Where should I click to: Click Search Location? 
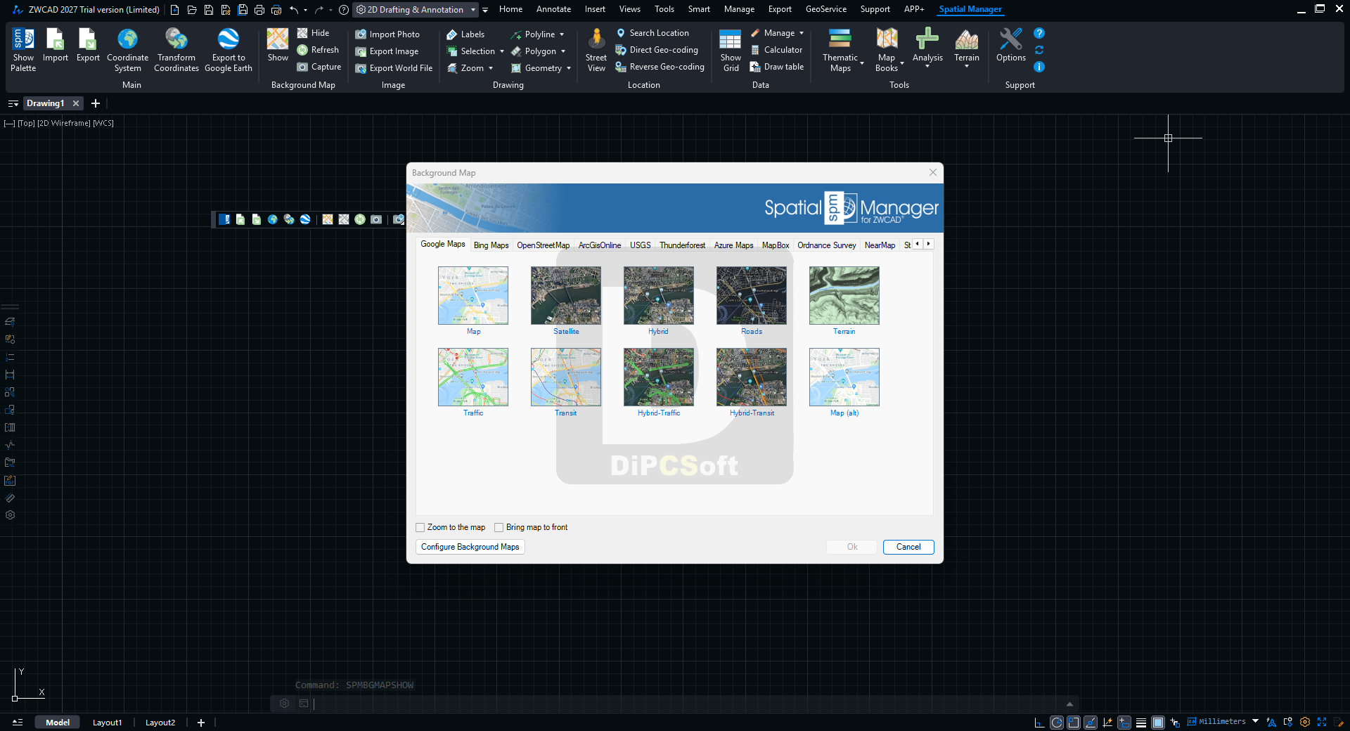(652, 33)
